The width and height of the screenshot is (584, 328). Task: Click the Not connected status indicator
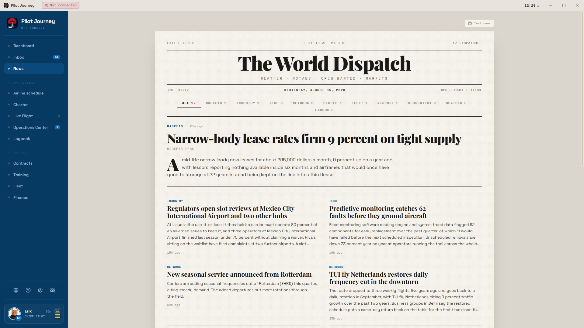coord(61,5)
